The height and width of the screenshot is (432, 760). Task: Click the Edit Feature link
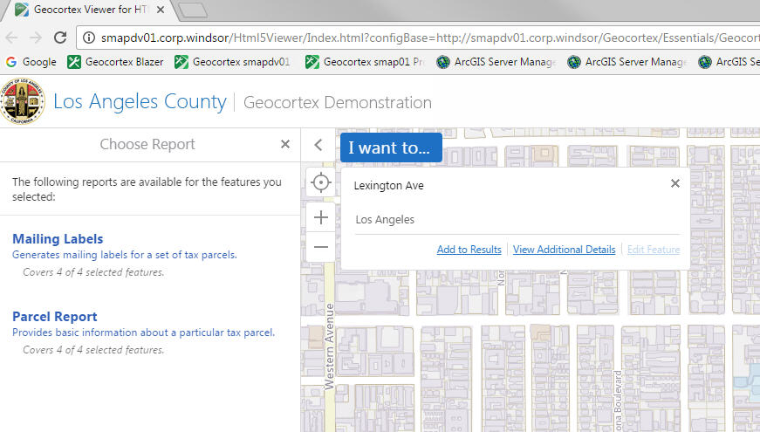654,250
